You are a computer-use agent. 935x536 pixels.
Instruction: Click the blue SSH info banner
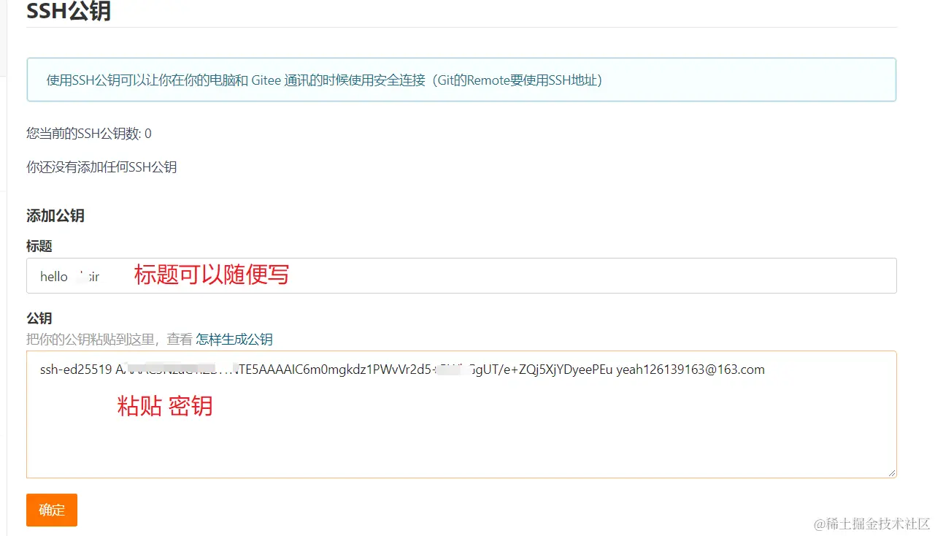point(461,80)
